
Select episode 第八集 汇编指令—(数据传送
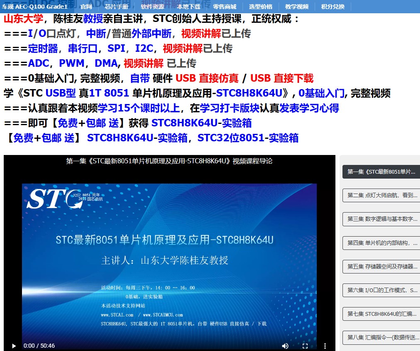(381, 337)
